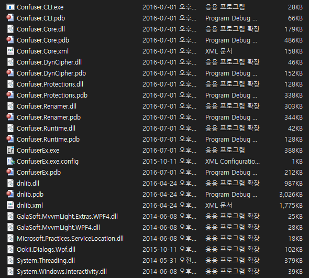Viewport: 309px width, 278px height.
Task: Click the dnlib.pdb file icon
Action: [10, 195]
